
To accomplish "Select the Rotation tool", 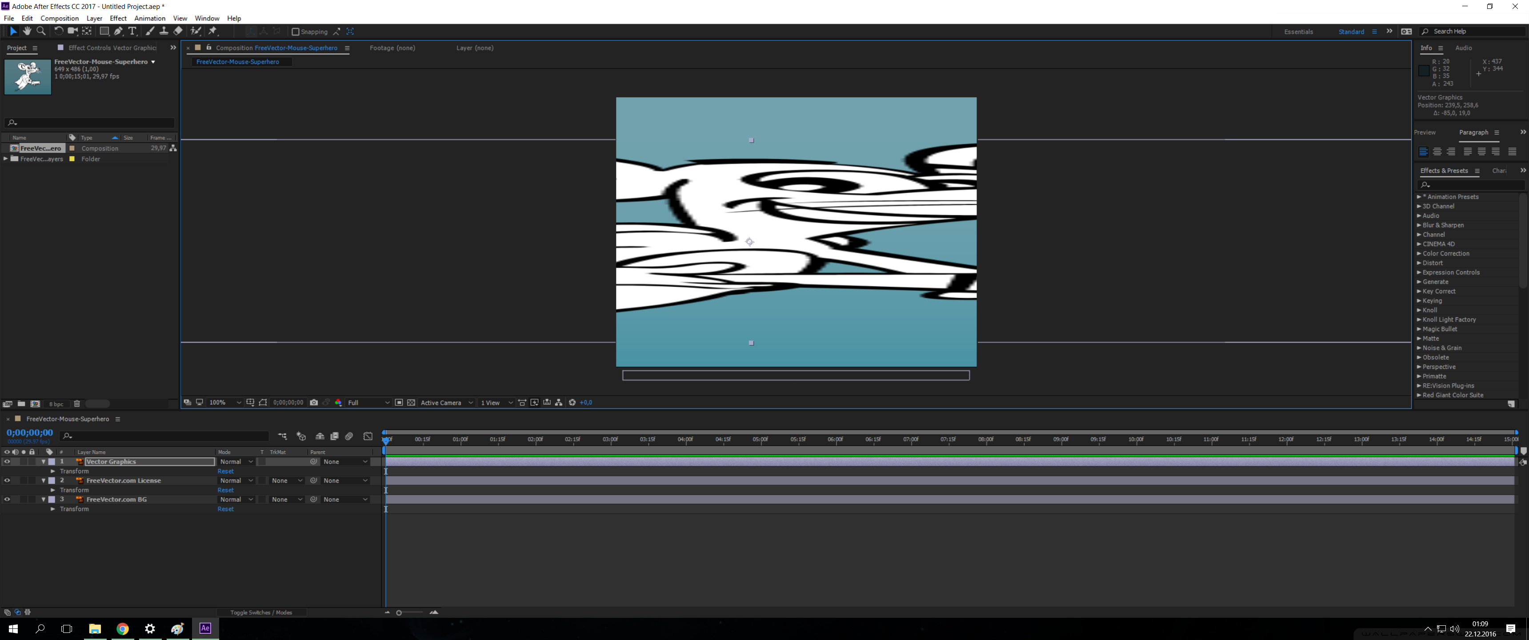I will (x=58, y=31).
